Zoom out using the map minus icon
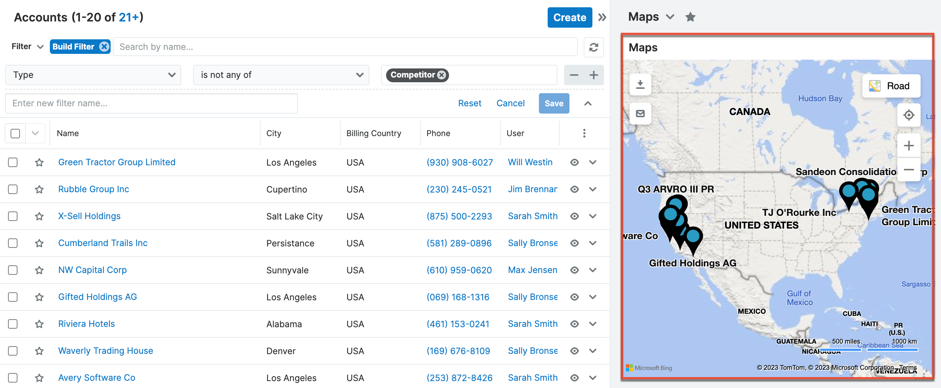Viewport: 941px width, 388px height. click(909, 169)
